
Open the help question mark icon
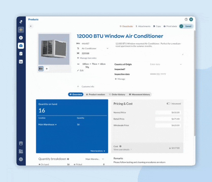[186, 19]
